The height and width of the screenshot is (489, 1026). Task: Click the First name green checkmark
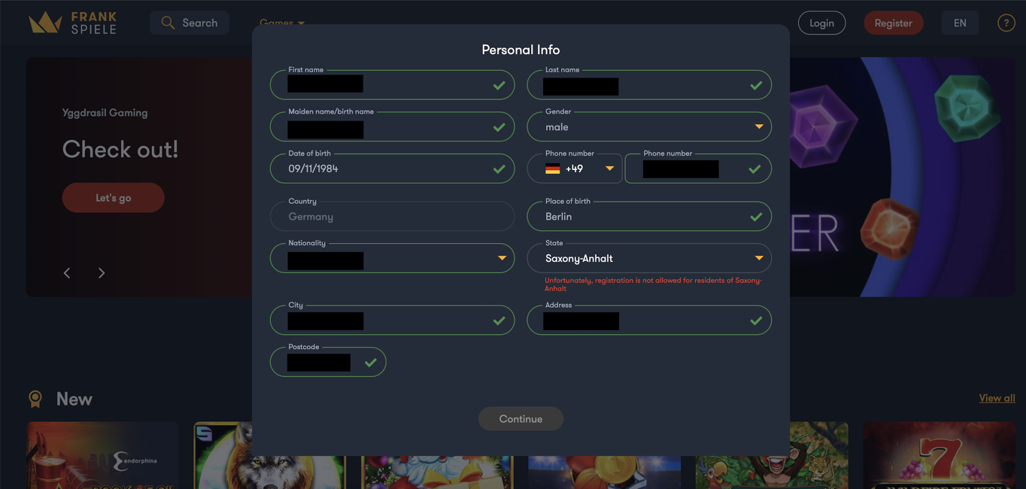(499, 85)
